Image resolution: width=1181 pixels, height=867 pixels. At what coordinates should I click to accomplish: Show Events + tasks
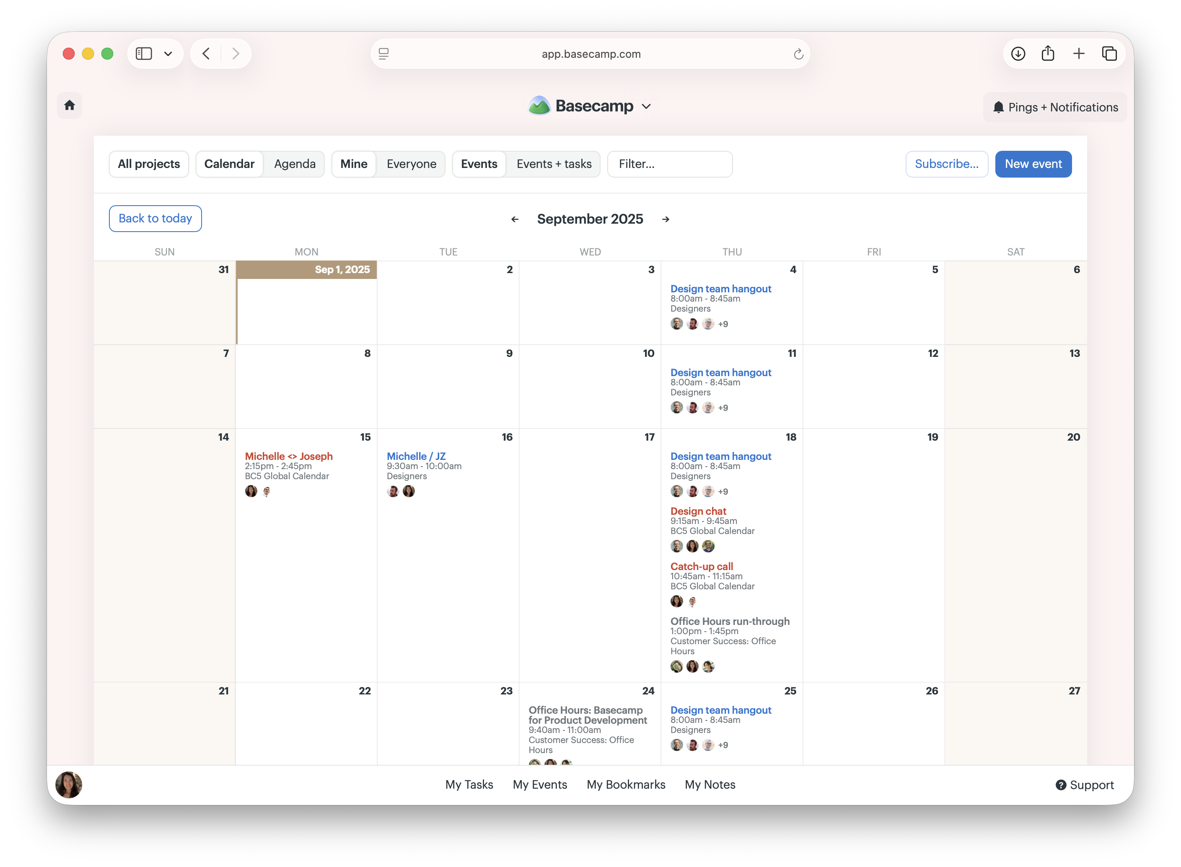(x=554, y=164)
